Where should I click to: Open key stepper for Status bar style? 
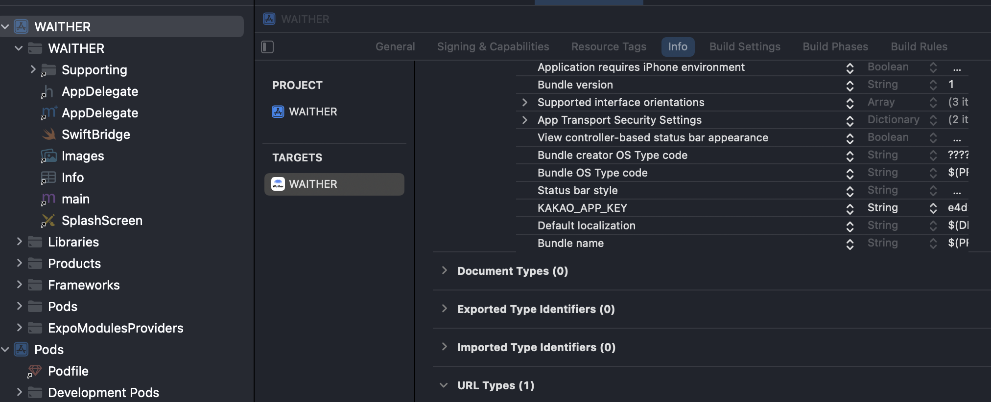(850, 191)
